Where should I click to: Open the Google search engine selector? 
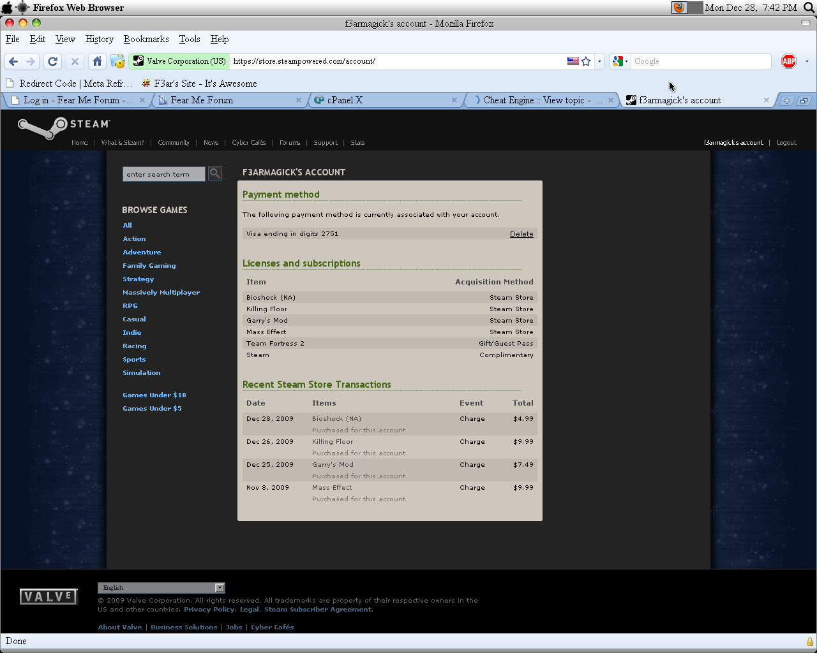pos(620,61)
